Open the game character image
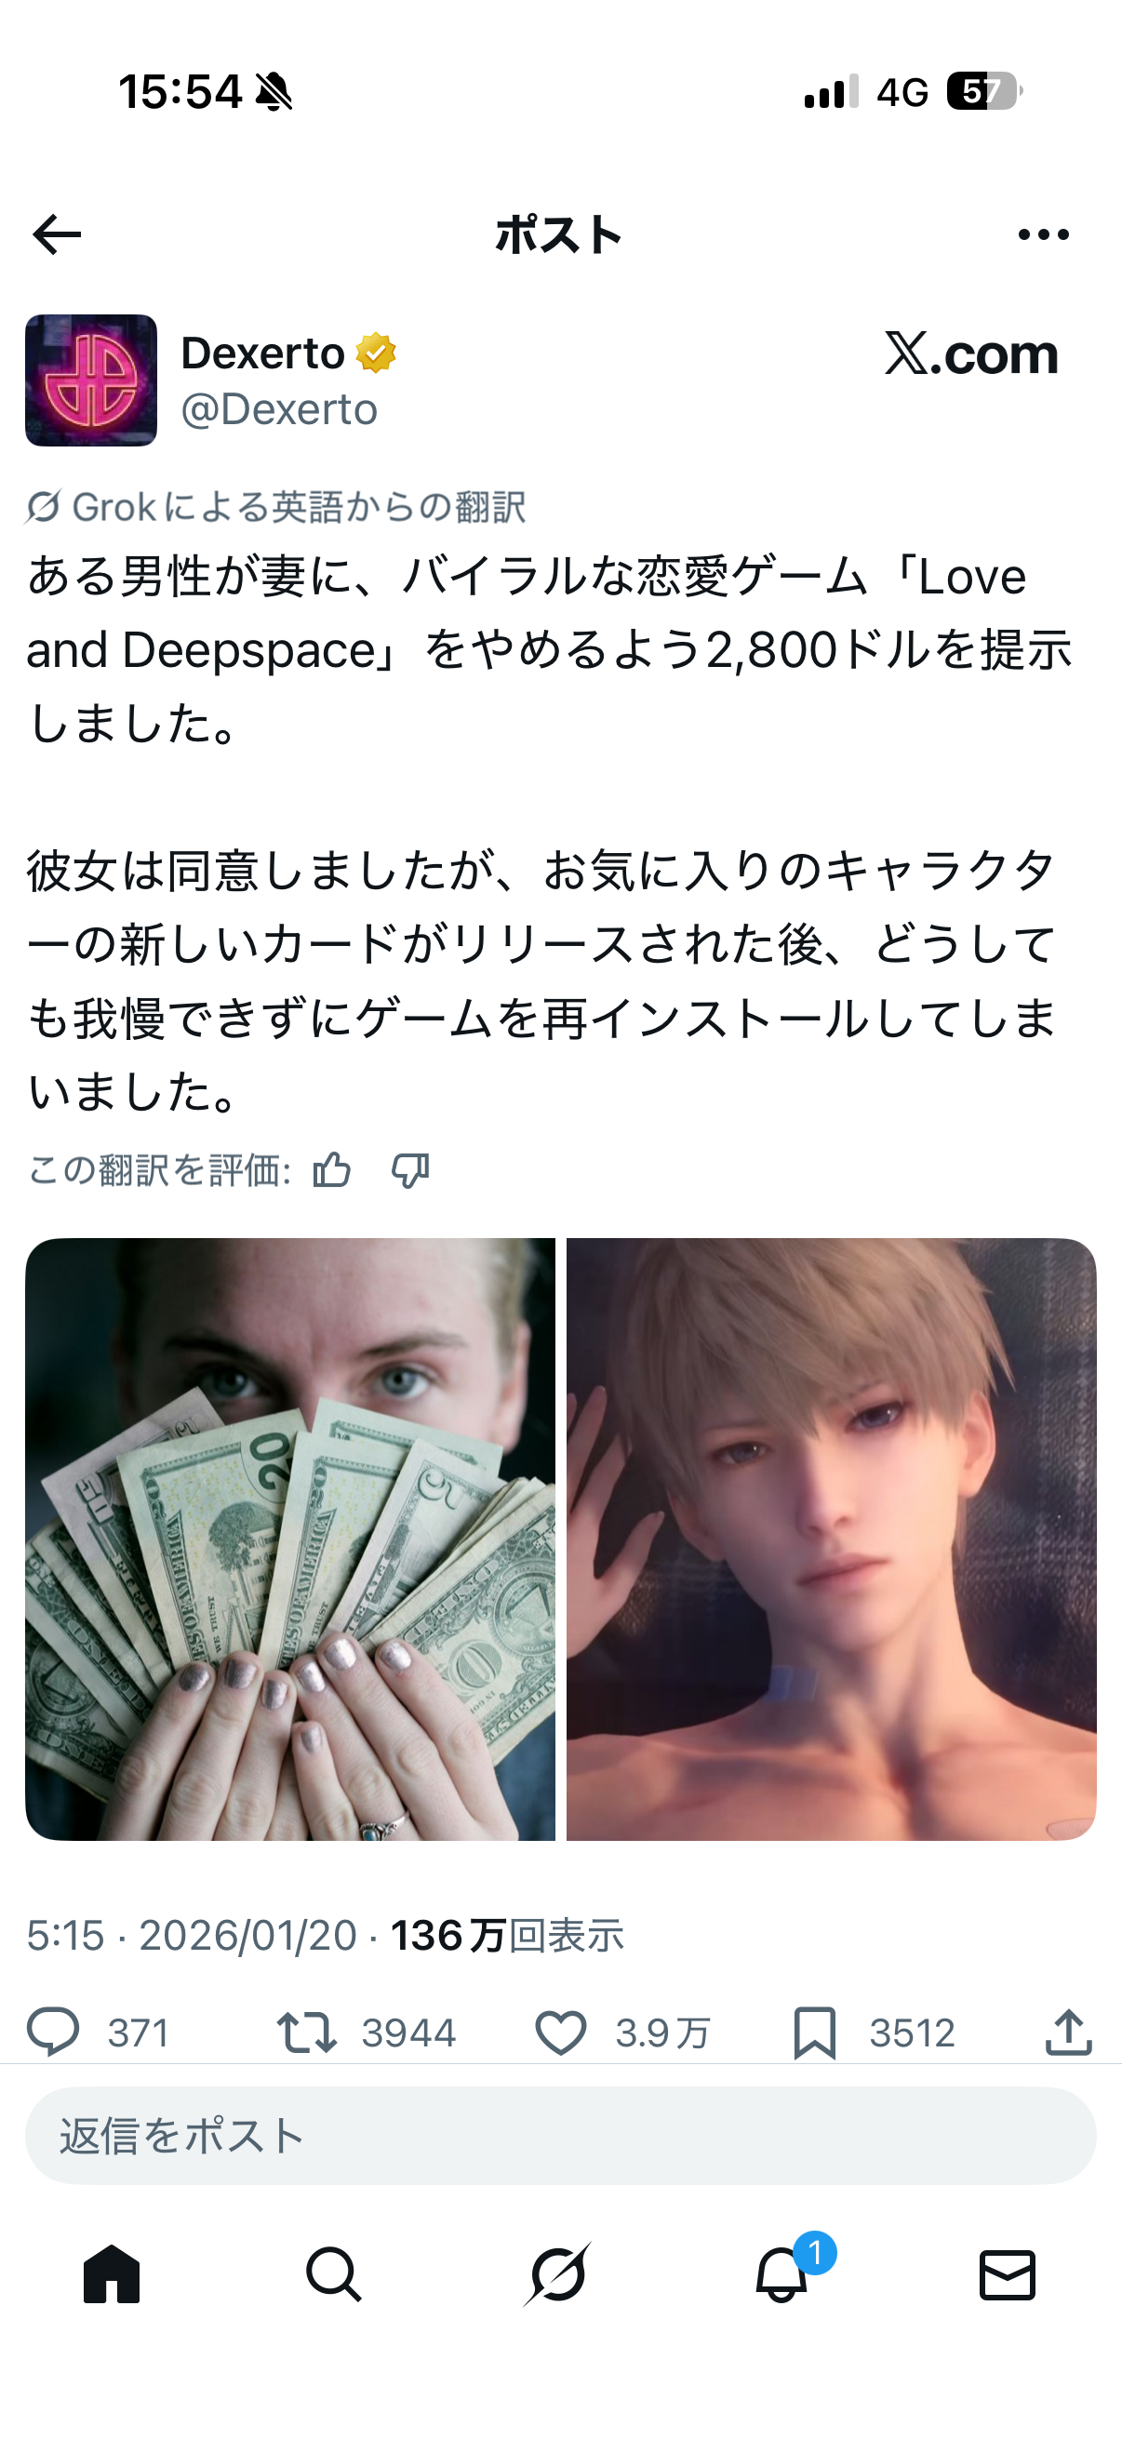Image resolution: width=1122 pixels, height=2439 pixels. pyautogui.click(x=832, y=1539)
